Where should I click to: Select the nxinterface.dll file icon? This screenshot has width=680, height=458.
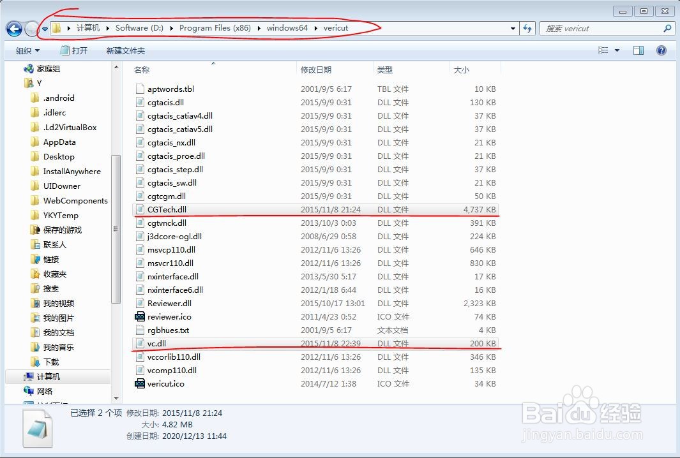[x=140, y=276]
